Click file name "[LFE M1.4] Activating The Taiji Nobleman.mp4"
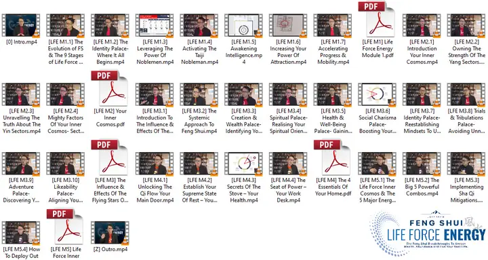Screen dimensions: 488x260 coord(199,52)
